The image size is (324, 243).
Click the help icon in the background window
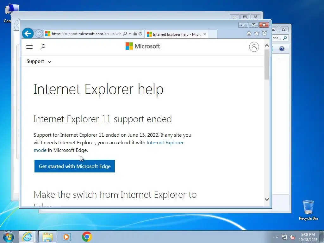(282, 49)
